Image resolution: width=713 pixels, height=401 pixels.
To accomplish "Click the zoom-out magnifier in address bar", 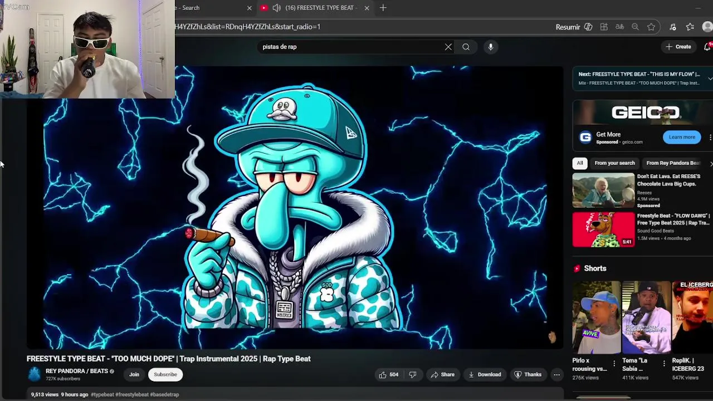I will 635,27.
